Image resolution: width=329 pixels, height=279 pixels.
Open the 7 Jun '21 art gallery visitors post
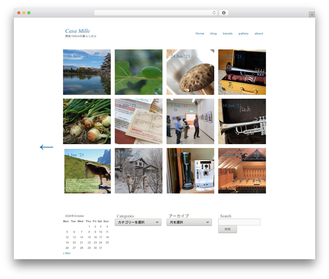point(190,121)
